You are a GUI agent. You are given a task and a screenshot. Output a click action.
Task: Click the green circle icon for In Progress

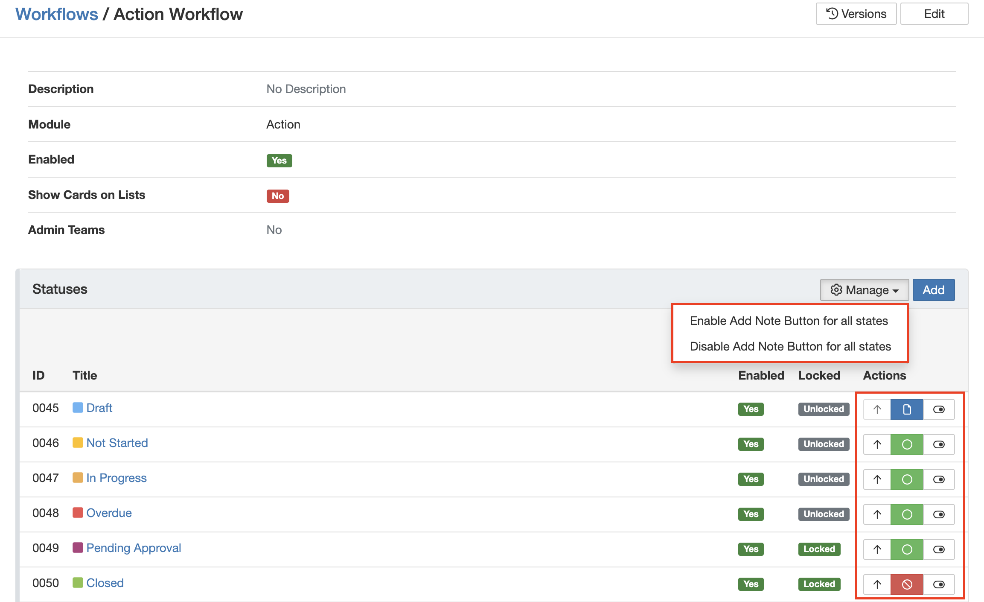(906, 479)
